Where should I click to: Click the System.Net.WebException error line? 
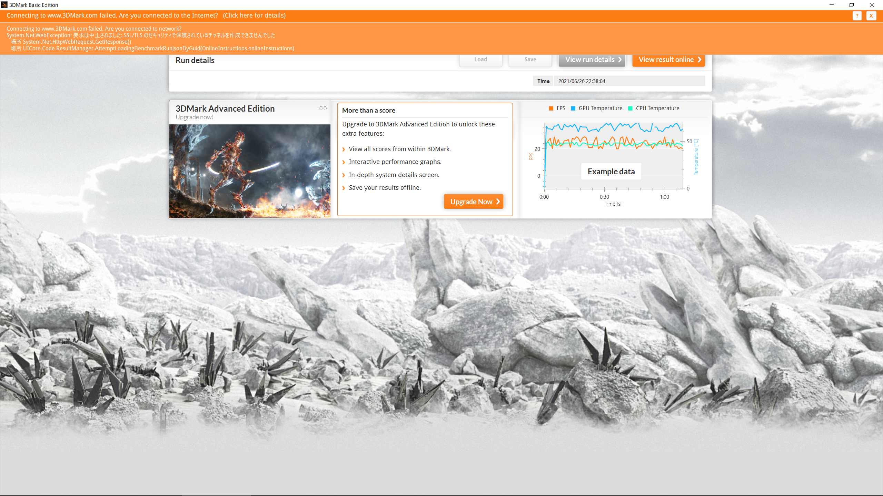[x=141, y=35]
